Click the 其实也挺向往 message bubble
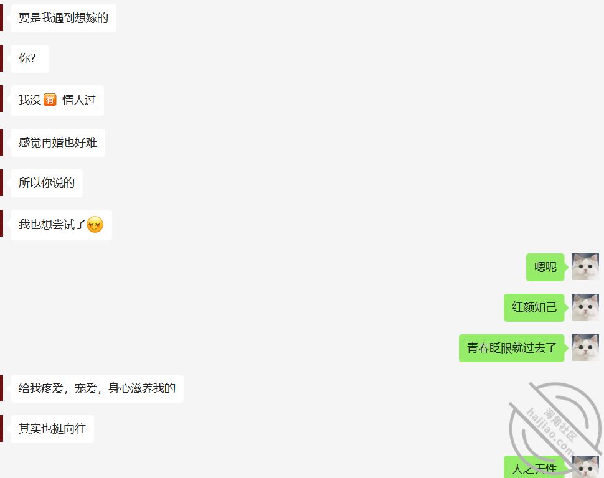This screenshot has width=604, height=478. click(x=52, y=429)
